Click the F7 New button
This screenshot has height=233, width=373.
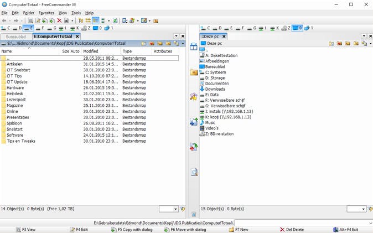tap(239, 230)
